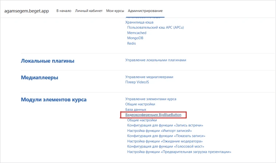276x163 pixels.
Task: Click the «Локальные плагины» section heading
Action: [x=47, y=61]
